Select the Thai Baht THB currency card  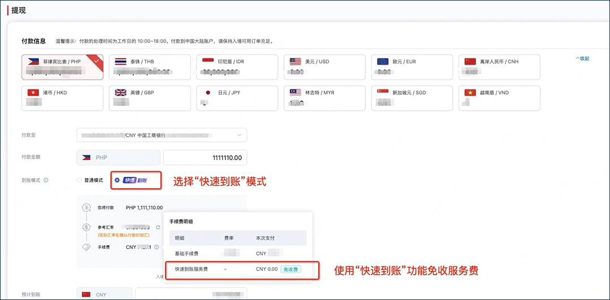(x=150, y=67)
